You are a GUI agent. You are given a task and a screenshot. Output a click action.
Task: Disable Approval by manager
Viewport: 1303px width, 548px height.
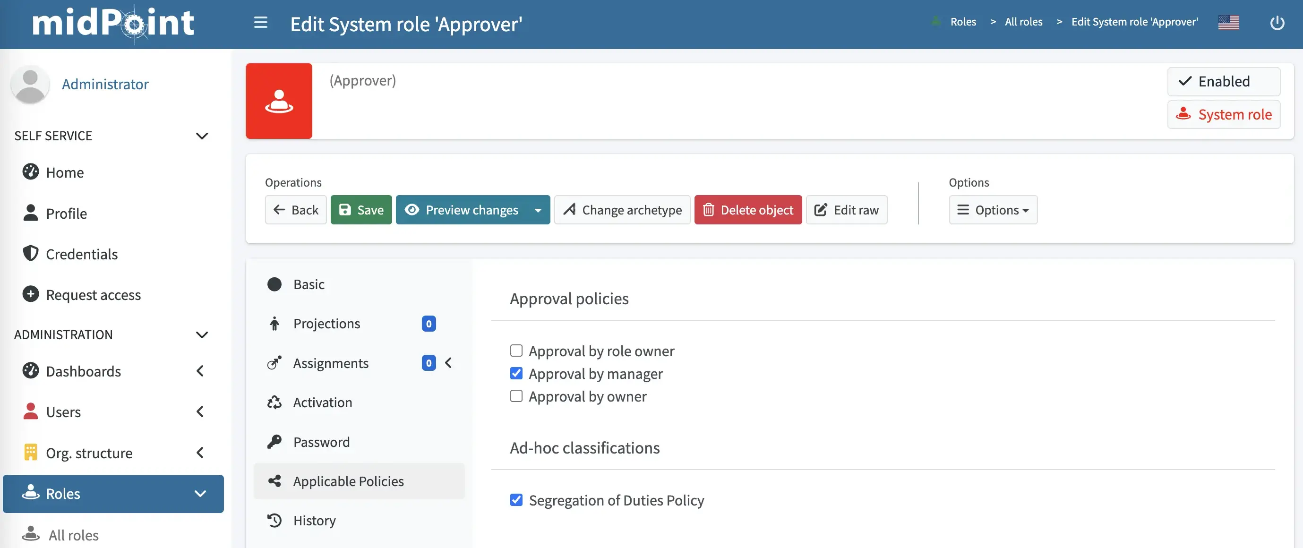point(516,373)
